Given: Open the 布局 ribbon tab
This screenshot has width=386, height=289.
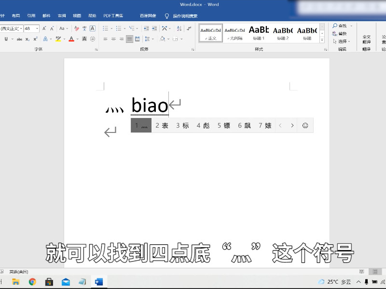Looking at the screenshot, I should (16, 16).
